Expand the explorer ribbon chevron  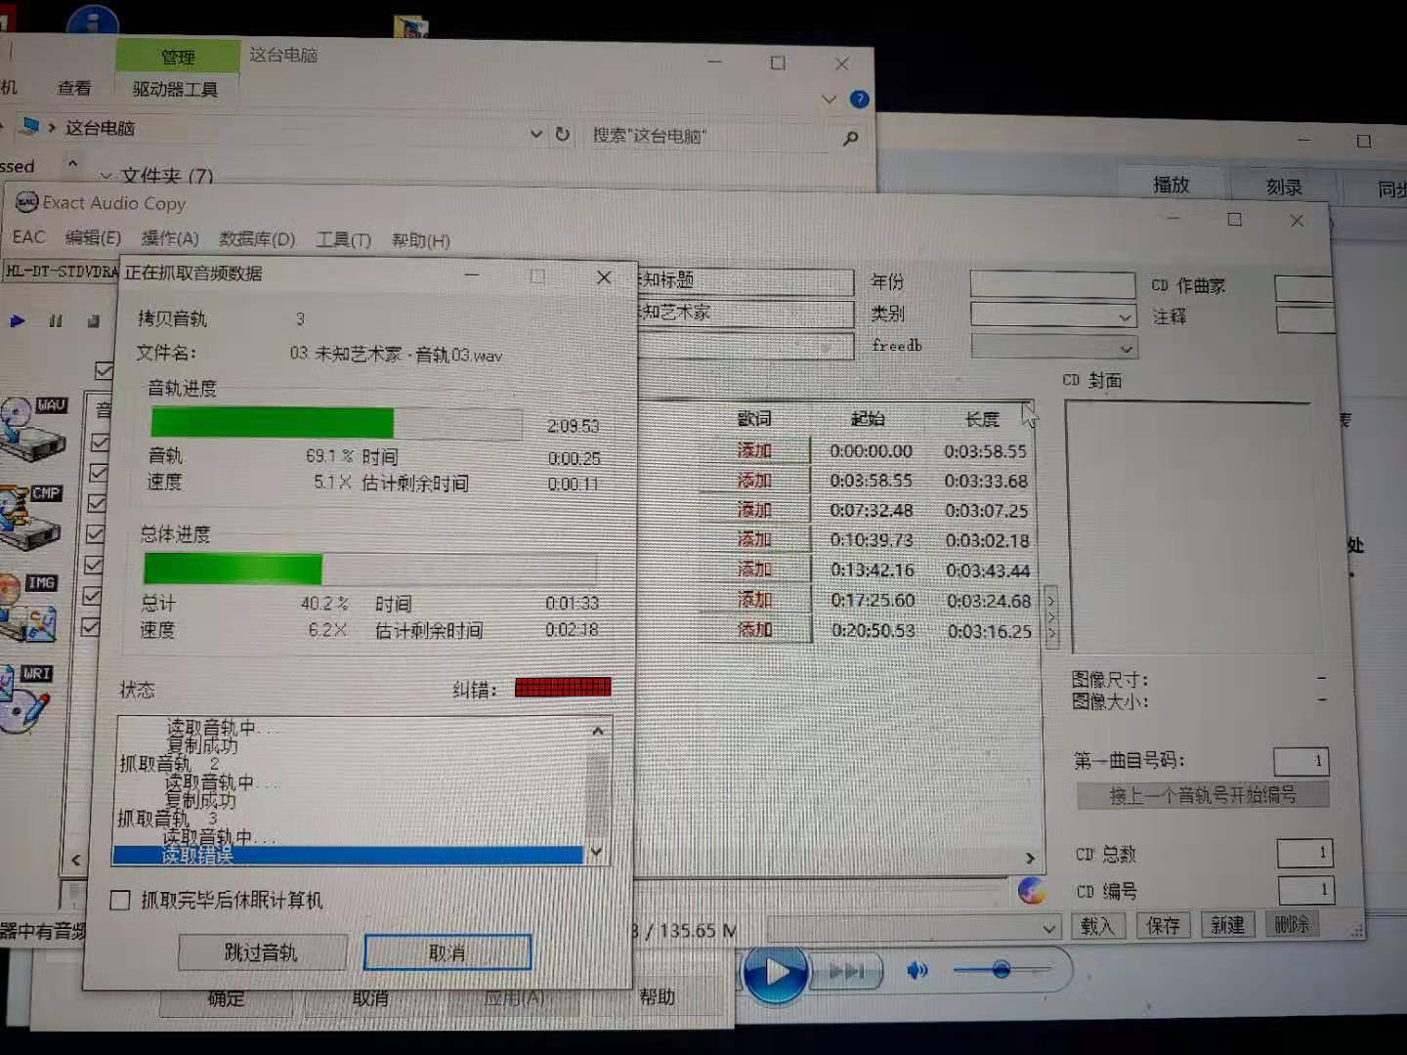pos(829,99)
